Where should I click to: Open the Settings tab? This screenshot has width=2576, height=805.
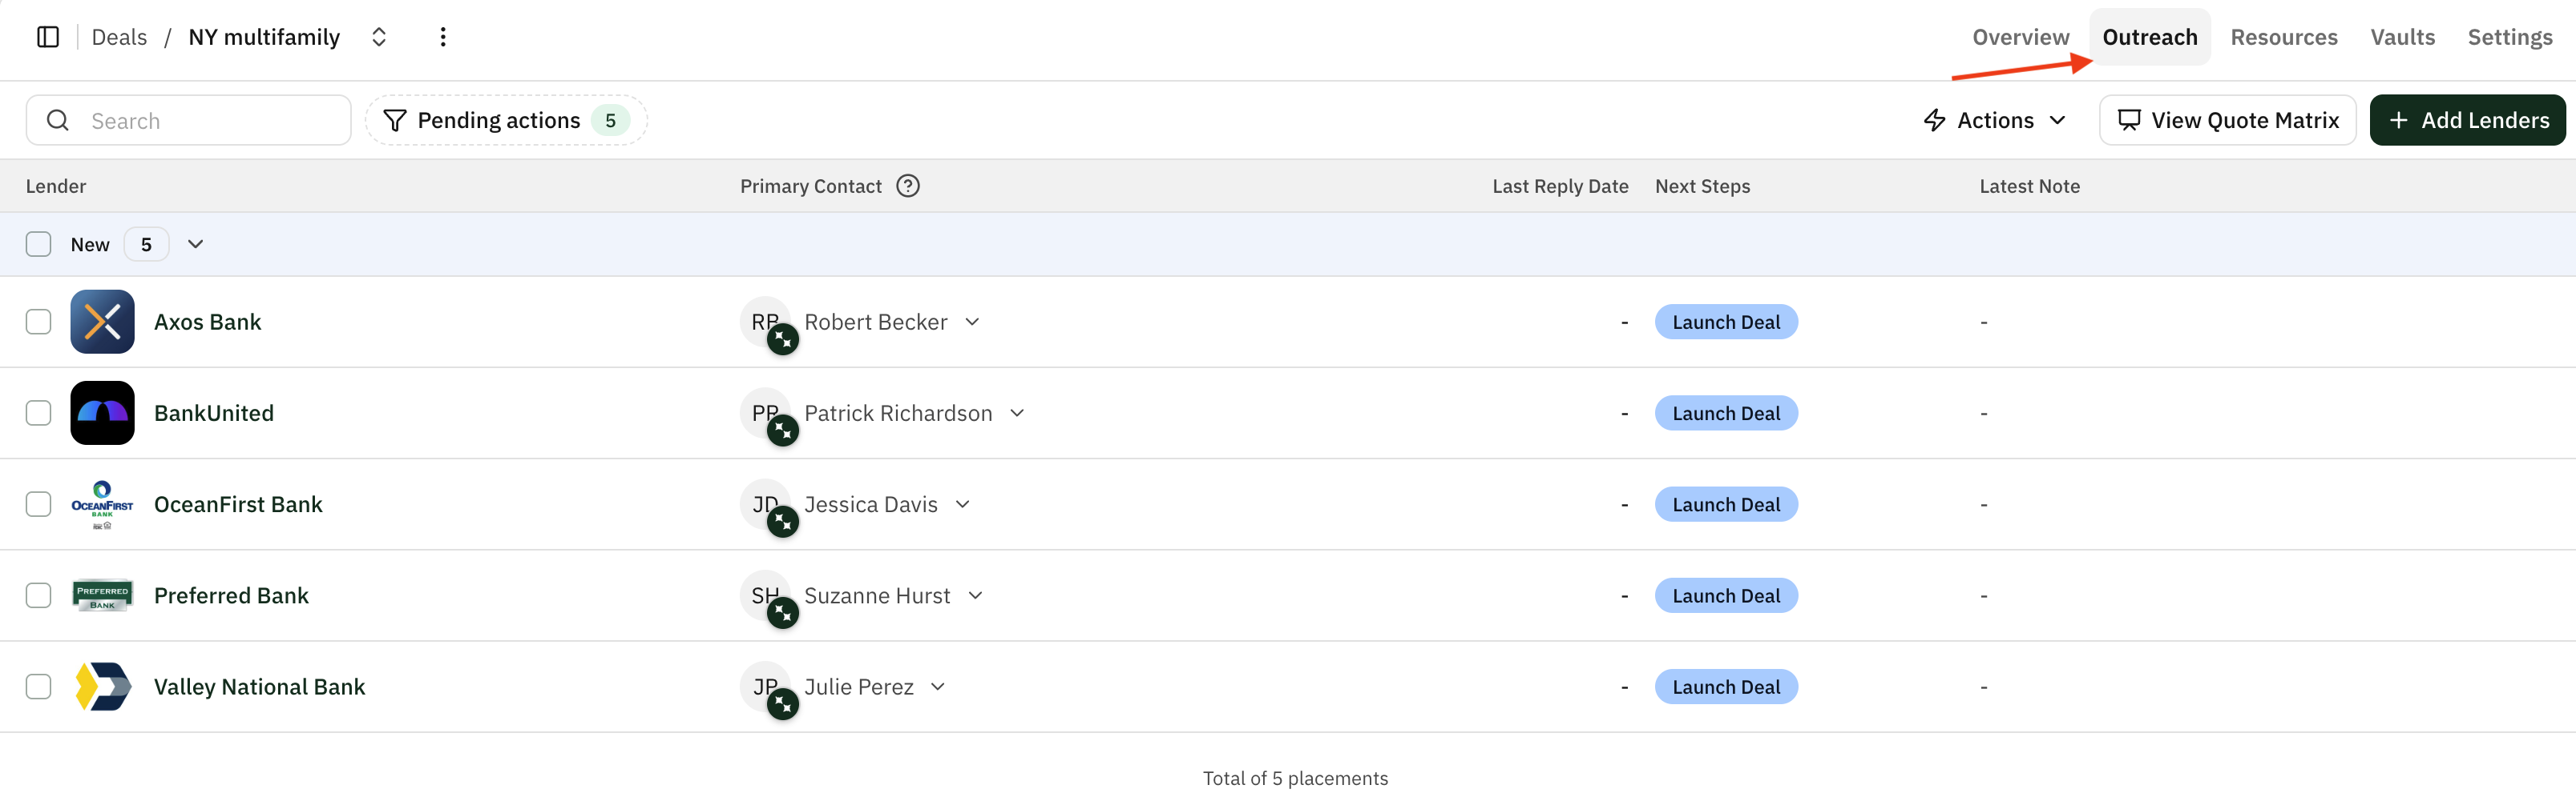click(2510, 36)
